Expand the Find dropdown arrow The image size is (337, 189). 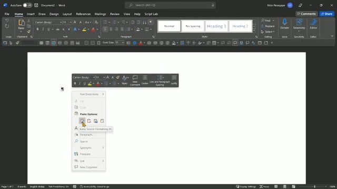[x=273, y=20]
